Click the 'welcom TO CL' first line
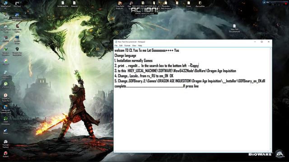The width and height of the screenshot is (289, 162). pyautogui.click(x=147, y=50)
